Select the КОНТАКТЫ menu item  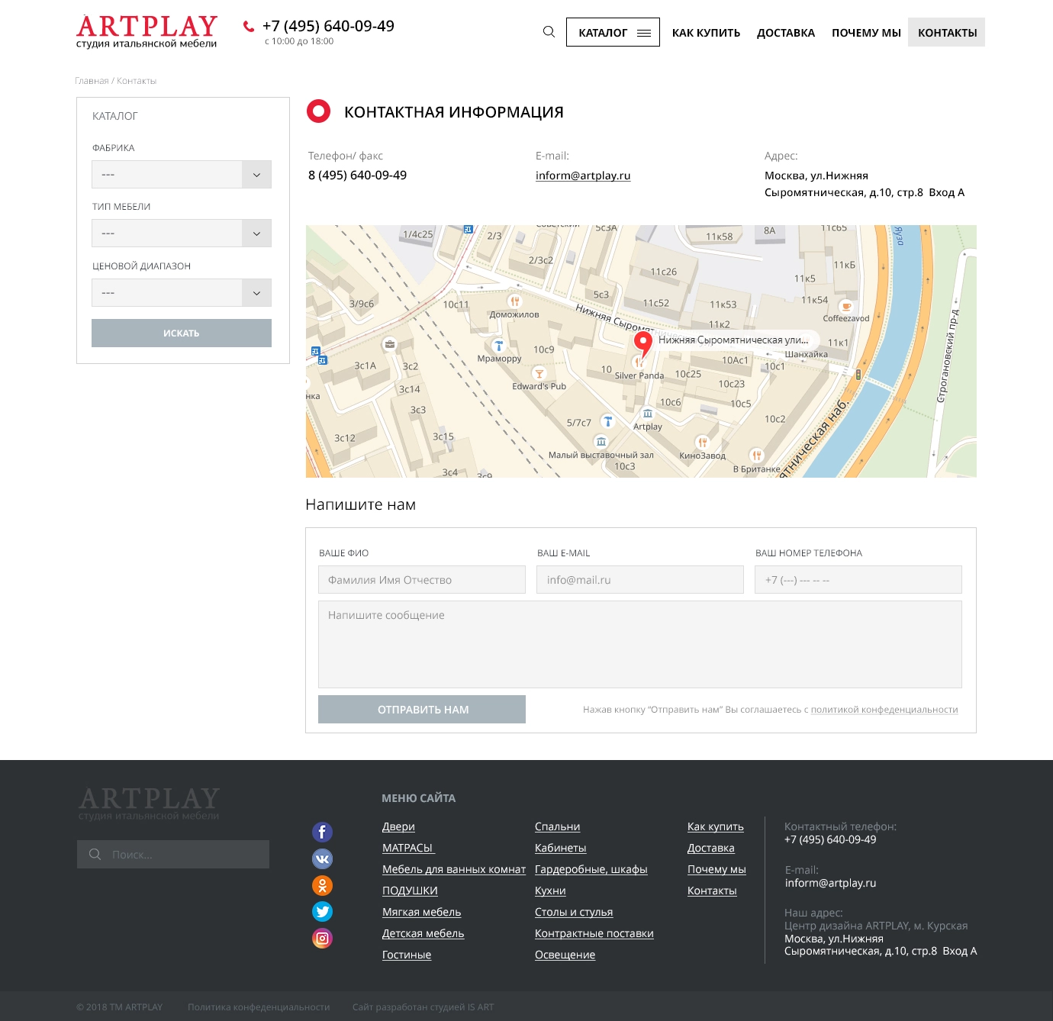[x=946, y=32]
